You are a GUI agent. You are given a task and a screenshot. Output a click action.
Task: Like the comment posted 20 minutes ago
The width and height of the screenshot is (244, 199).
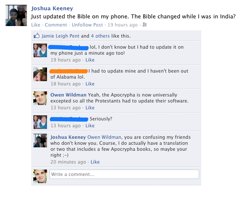pyautogui.click(x=95, y=162)
